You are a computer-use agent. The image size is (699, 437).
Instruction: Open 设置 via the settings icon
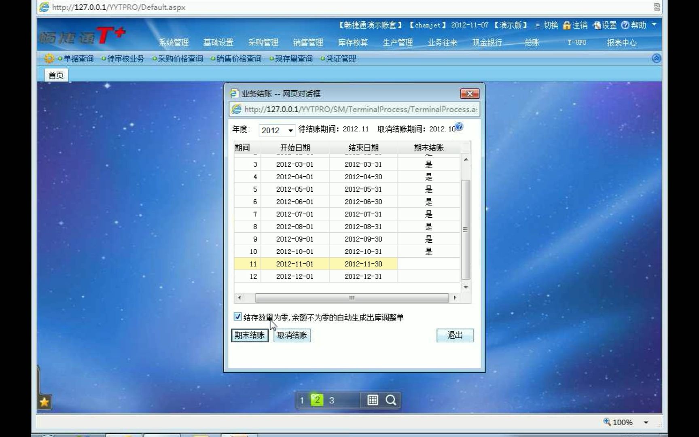[x=598, y=25]
